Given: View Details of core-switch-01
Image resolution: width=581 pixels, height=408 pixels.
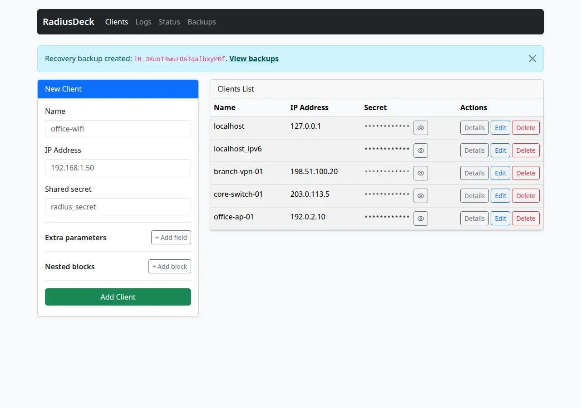Looking at the screenshot, I should (x=474, y=196).
